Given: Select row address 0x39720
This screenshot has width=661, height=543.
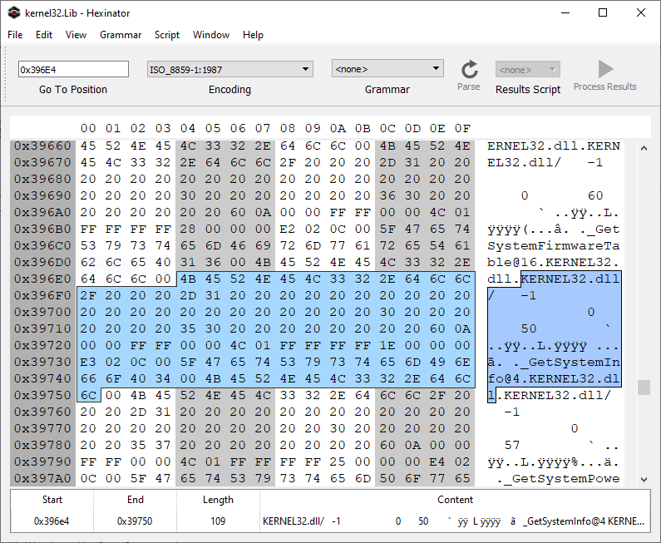Looking at the screenshot, I should (42, 346).
